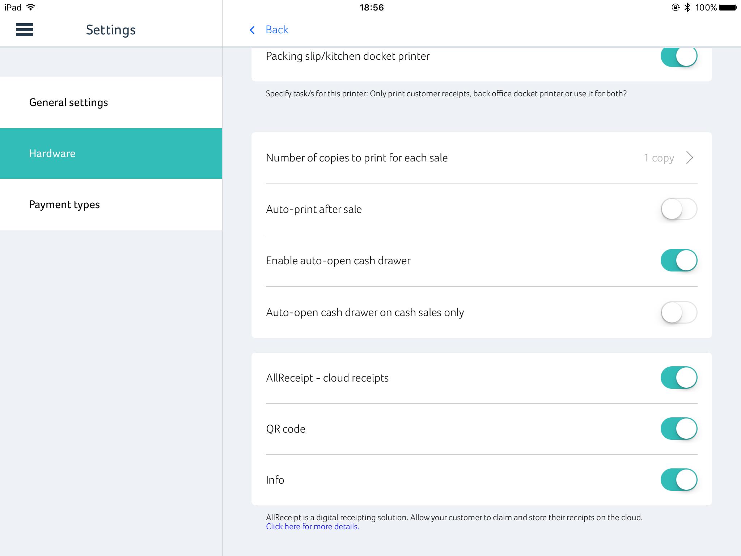741x556 pixels.
Task: Tap the Bluetooth status icon
Action: point(687,7)
